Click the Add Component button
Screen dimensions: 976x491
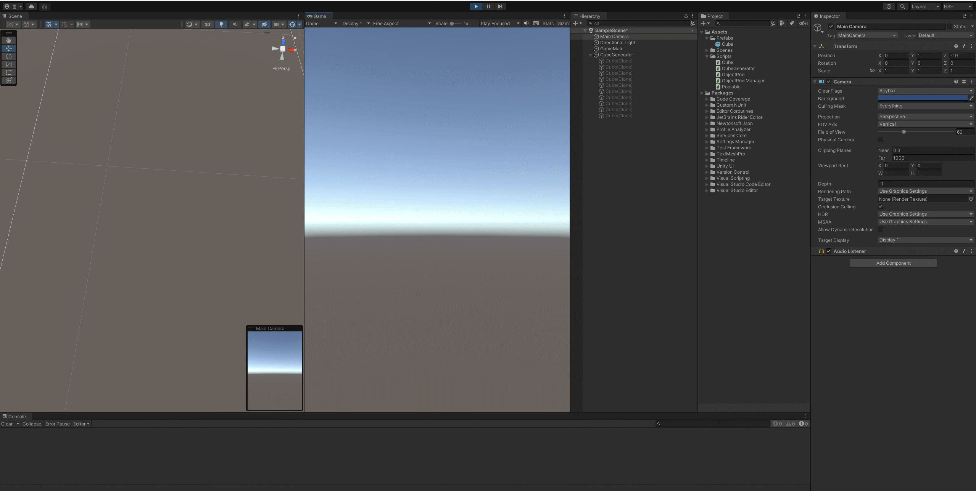click(x=893, y=263)
